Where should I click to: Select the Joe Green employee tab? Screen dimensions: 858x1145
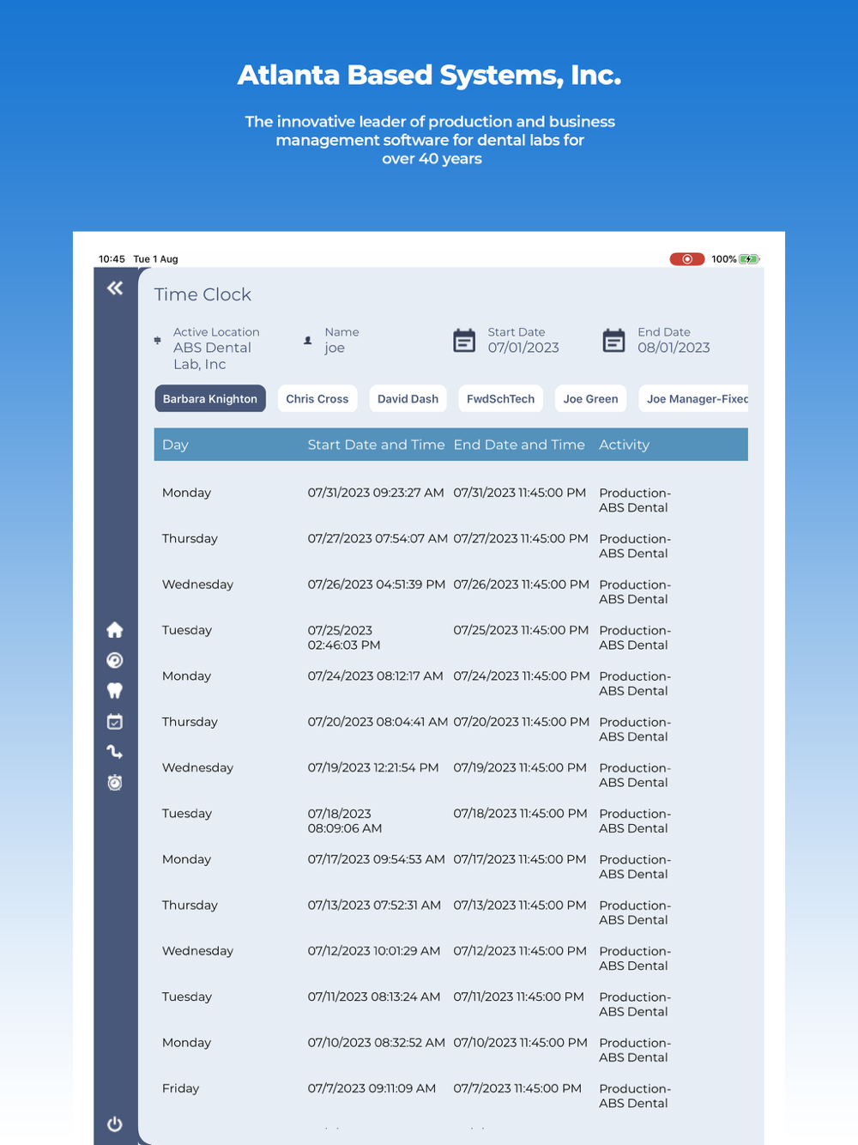tap(590, 398)
